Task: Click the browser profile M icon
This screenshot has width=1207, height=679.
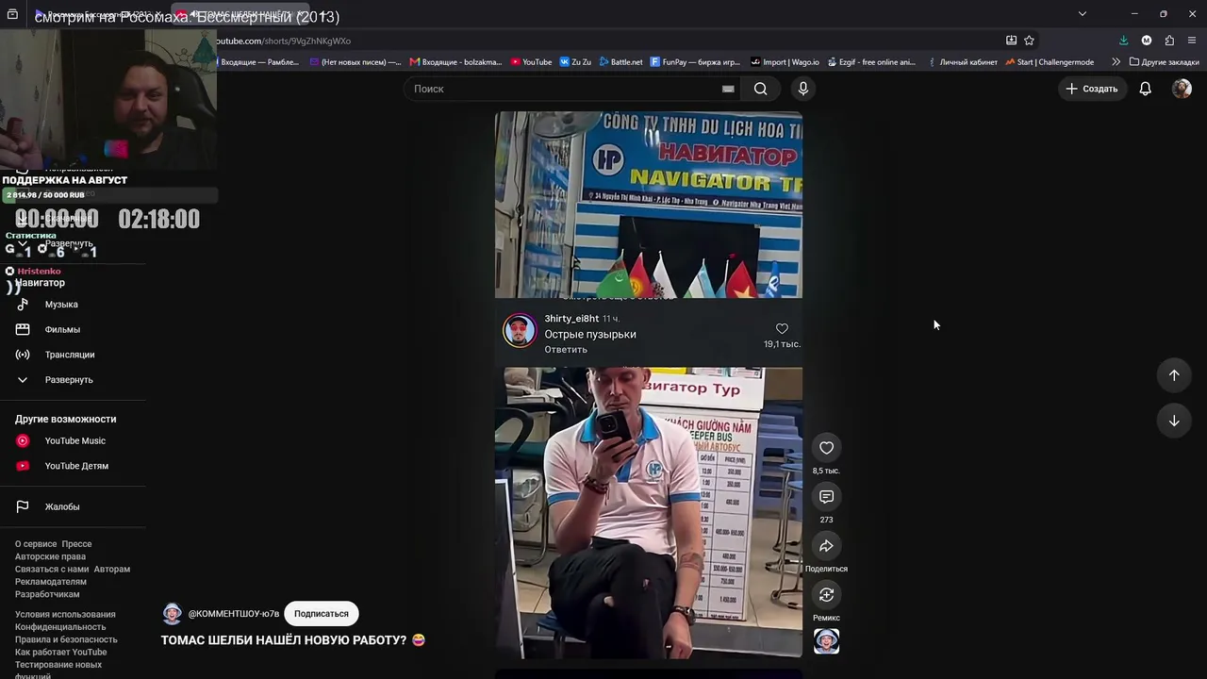Action: coord(1147,41)
